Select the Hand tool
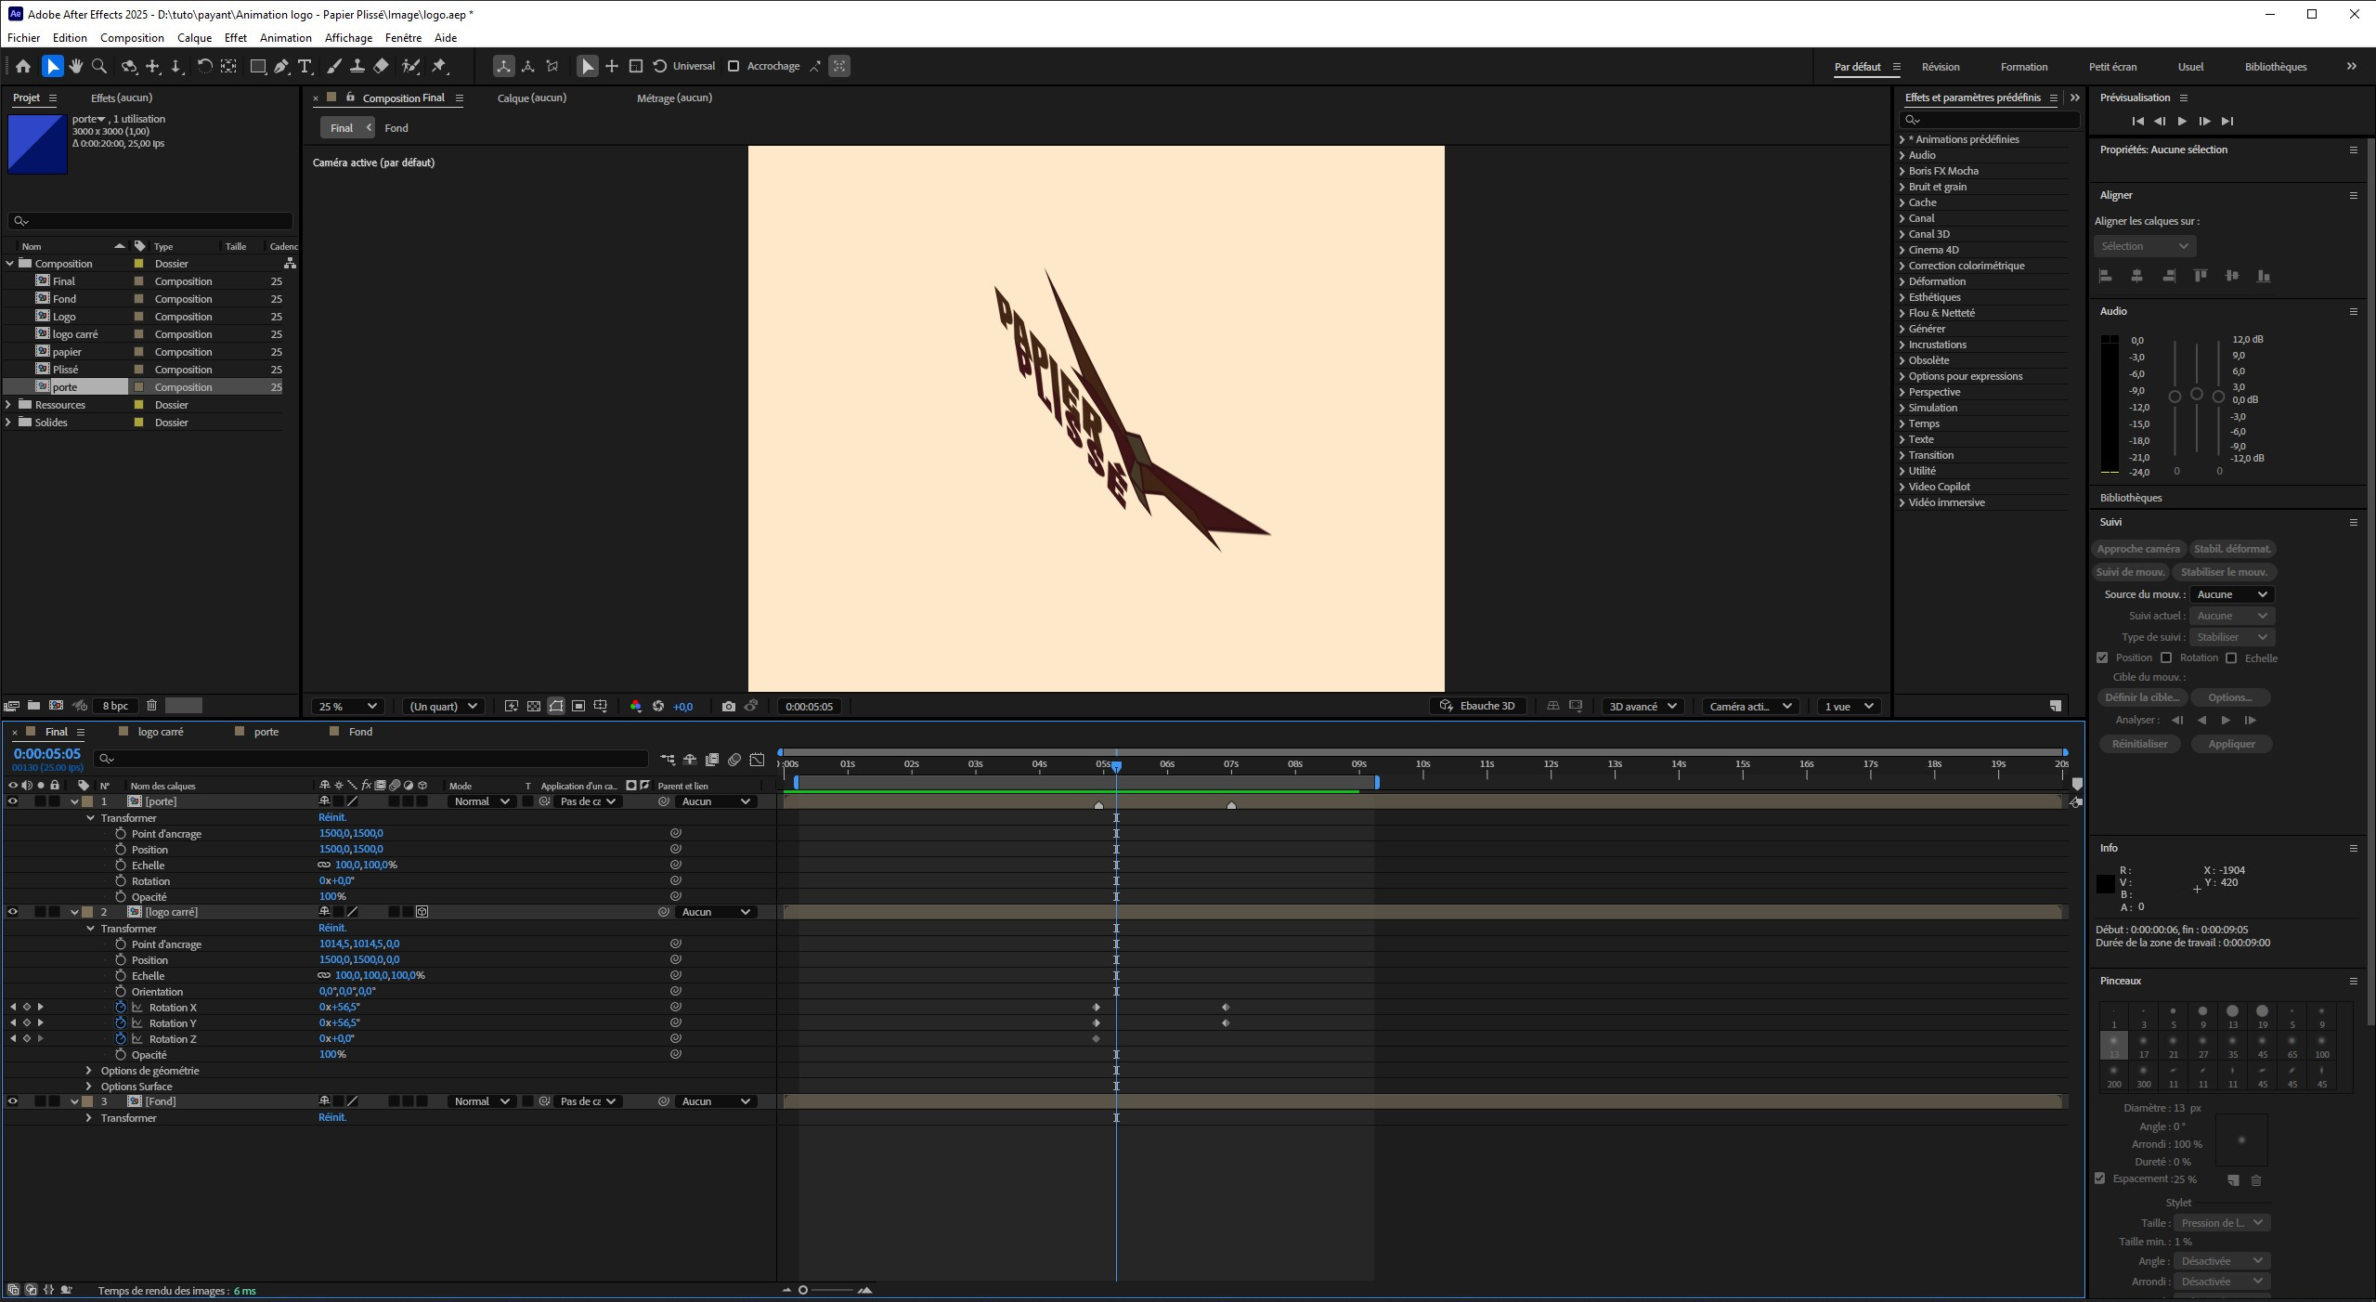 coord(75,66)
